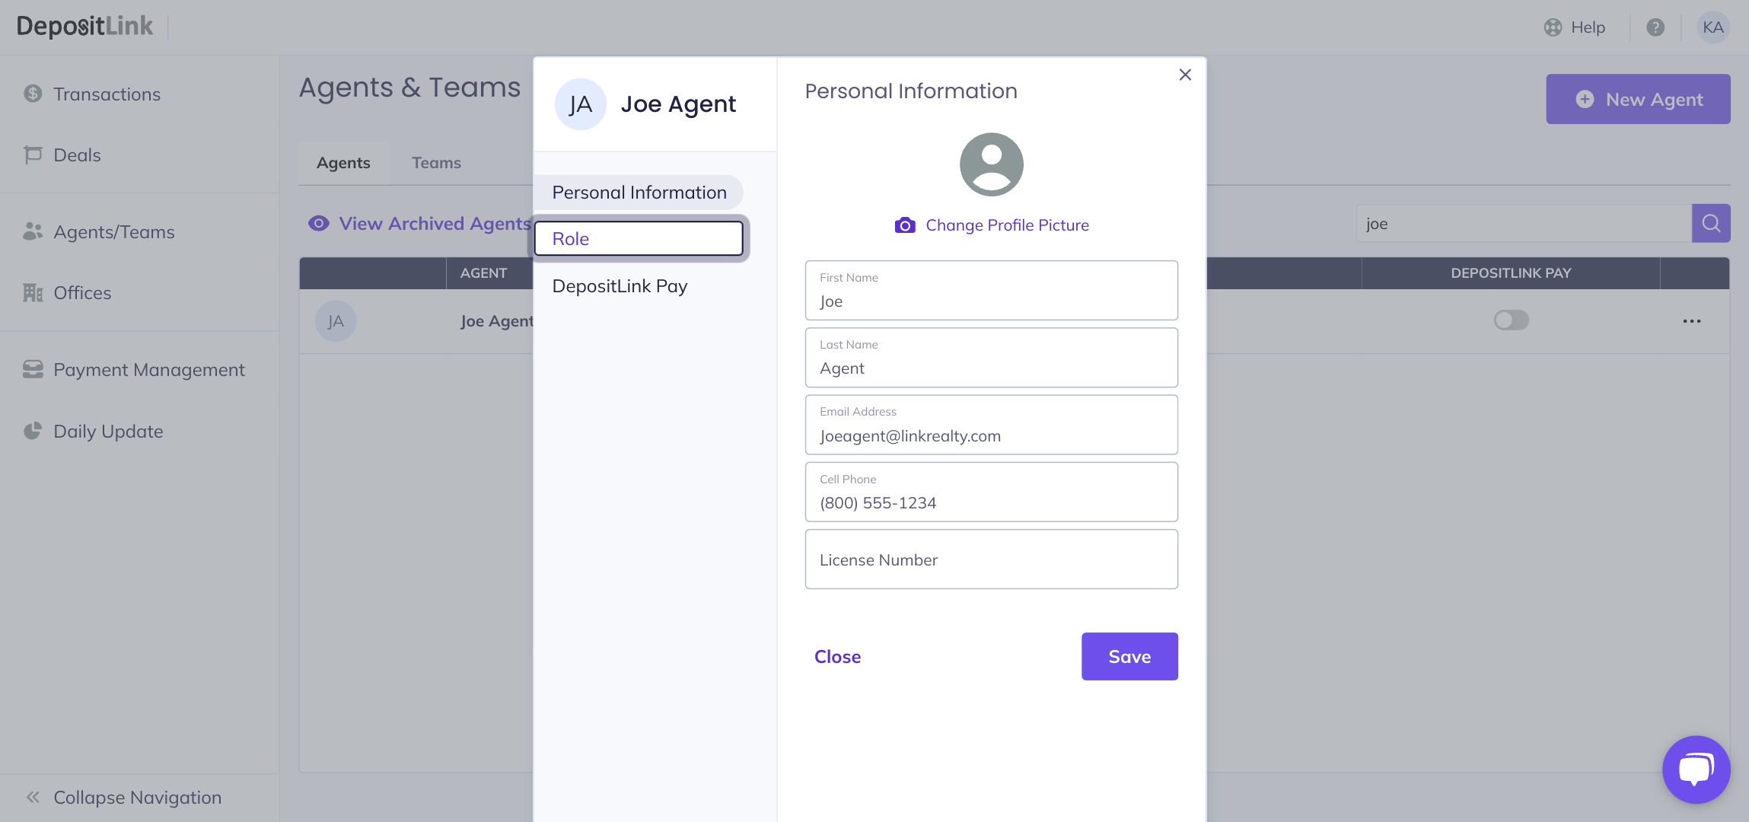Screen dimensions: 1749x822
Task: Click the Deals flag icon
Action: [33, 155]
